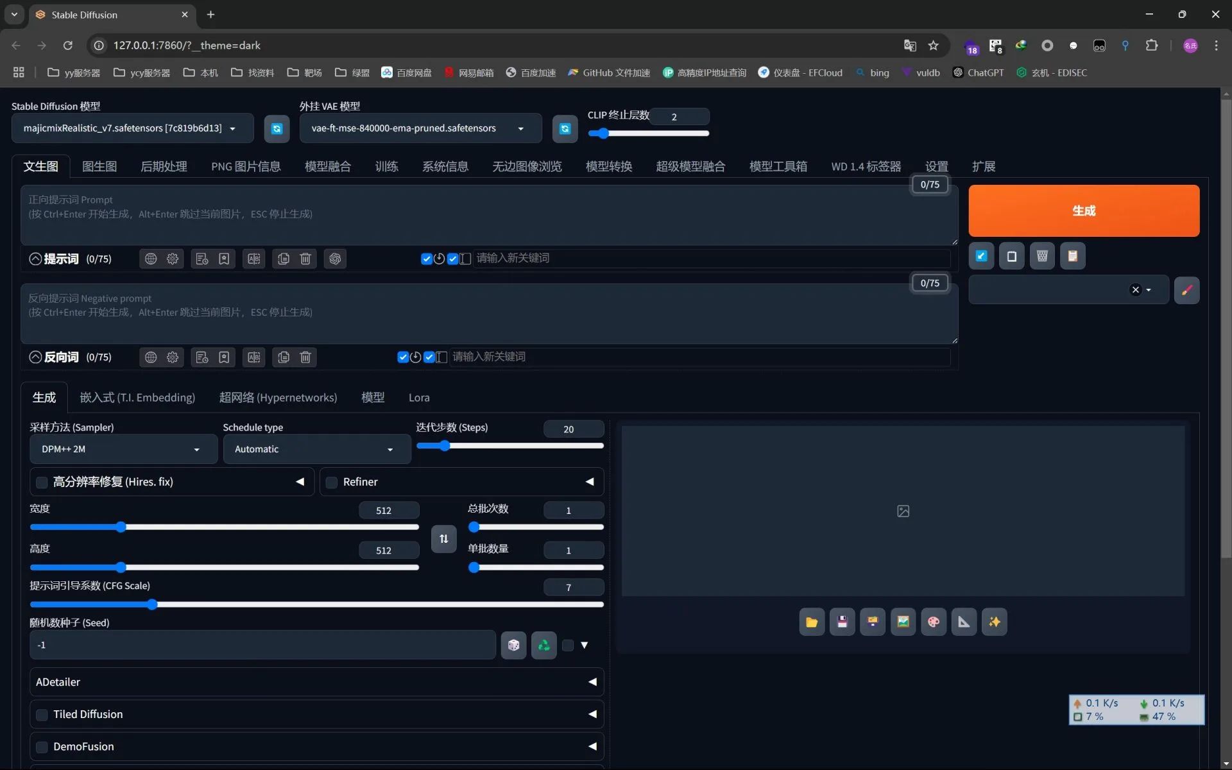1232x770 pixels.
Task: Click the triangle ruler icon below preview
Action: point(964,622)
